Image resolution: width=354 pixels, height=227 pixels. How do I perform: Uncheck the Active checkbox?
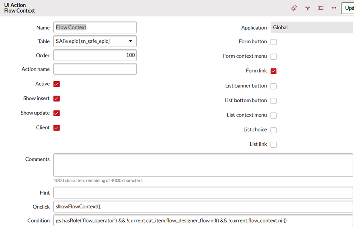[x=56, y=84]
